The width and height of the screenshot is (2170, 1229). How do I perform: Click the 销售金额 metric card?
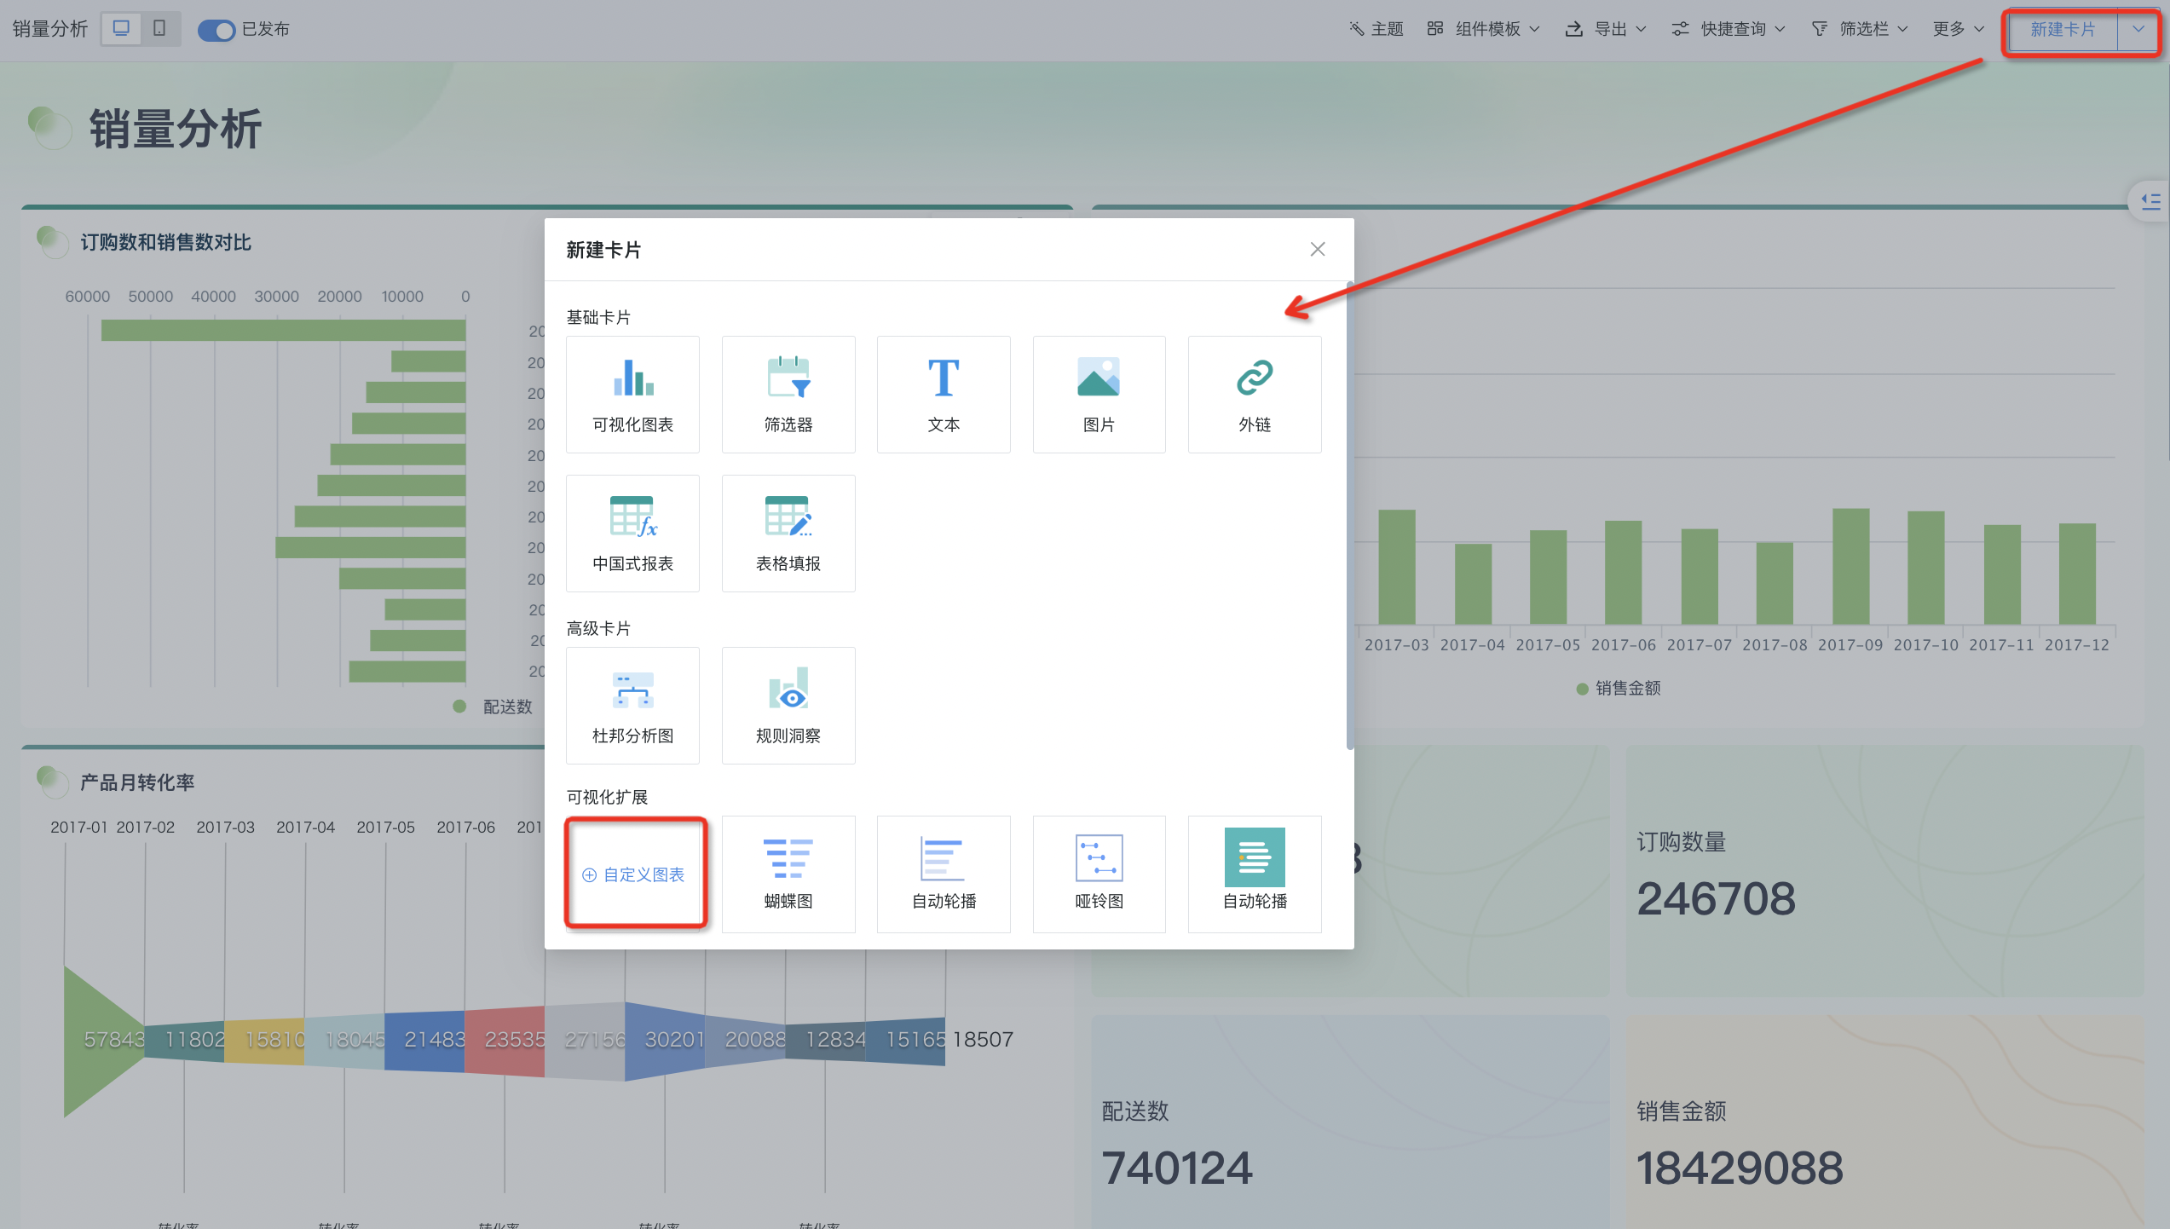1884,1122
